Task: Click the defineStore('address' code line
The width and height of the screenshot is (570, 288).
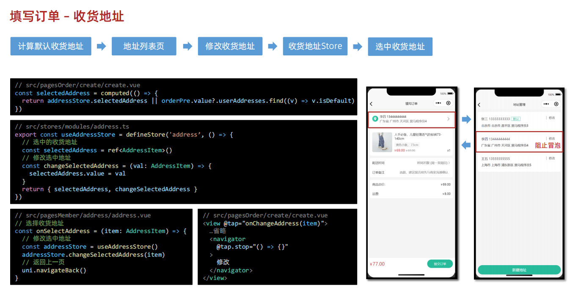Action: coord(124,134)
